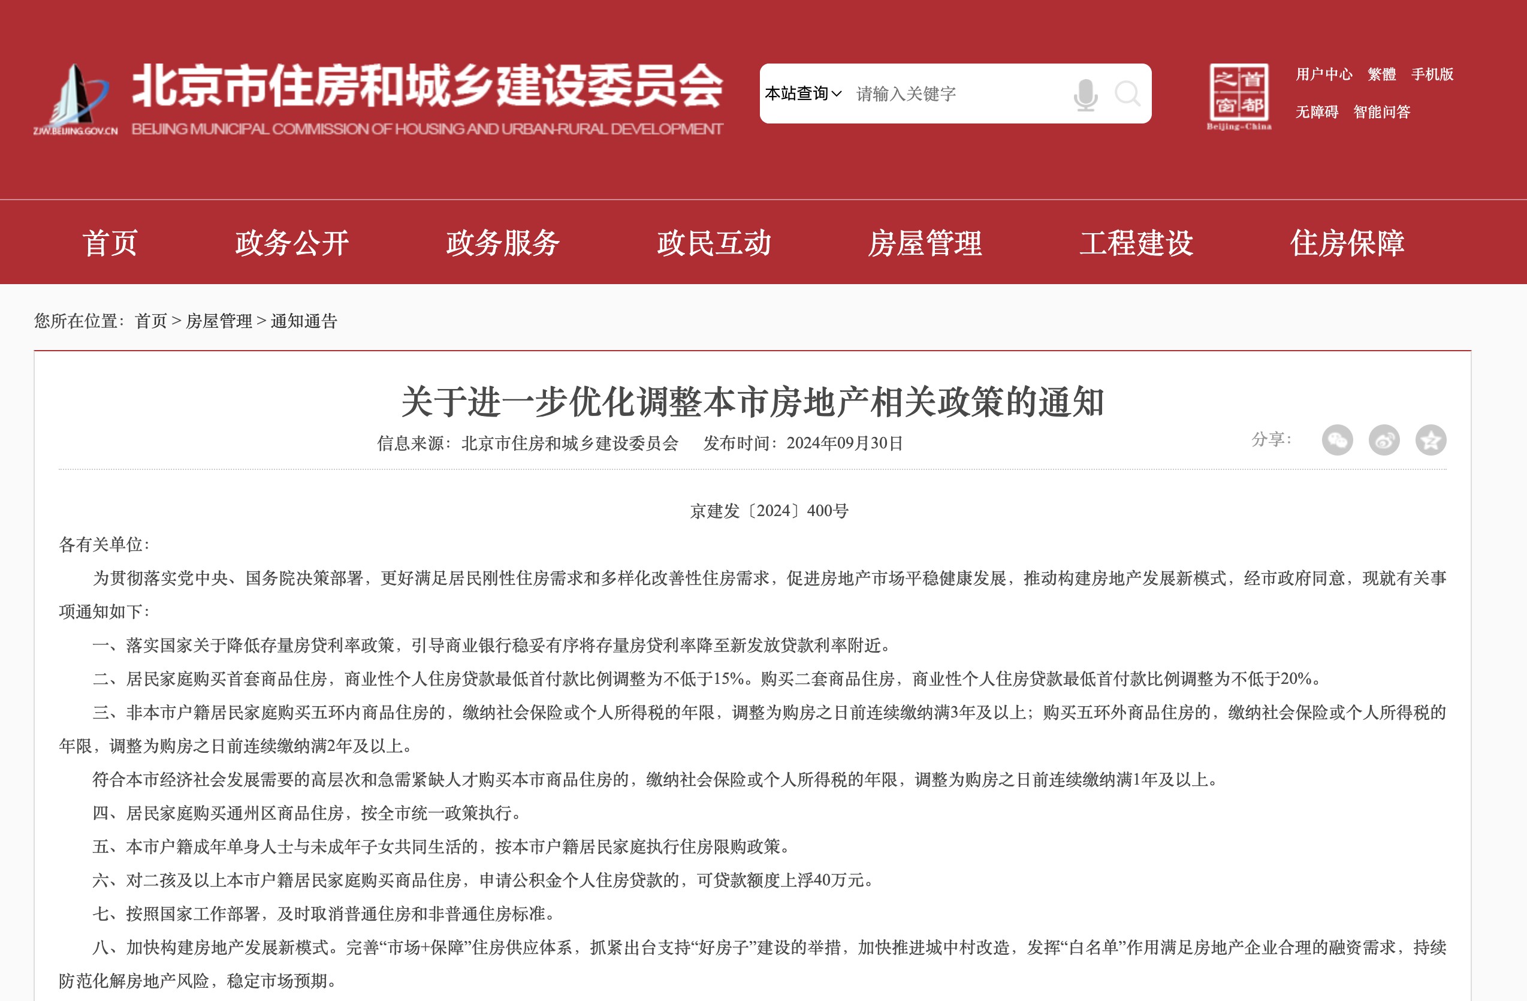1527x1001 pixels.
Task: Click the source text 信息来源：北京市住房和城乡建设委员会
Action: tap(527, 444)
